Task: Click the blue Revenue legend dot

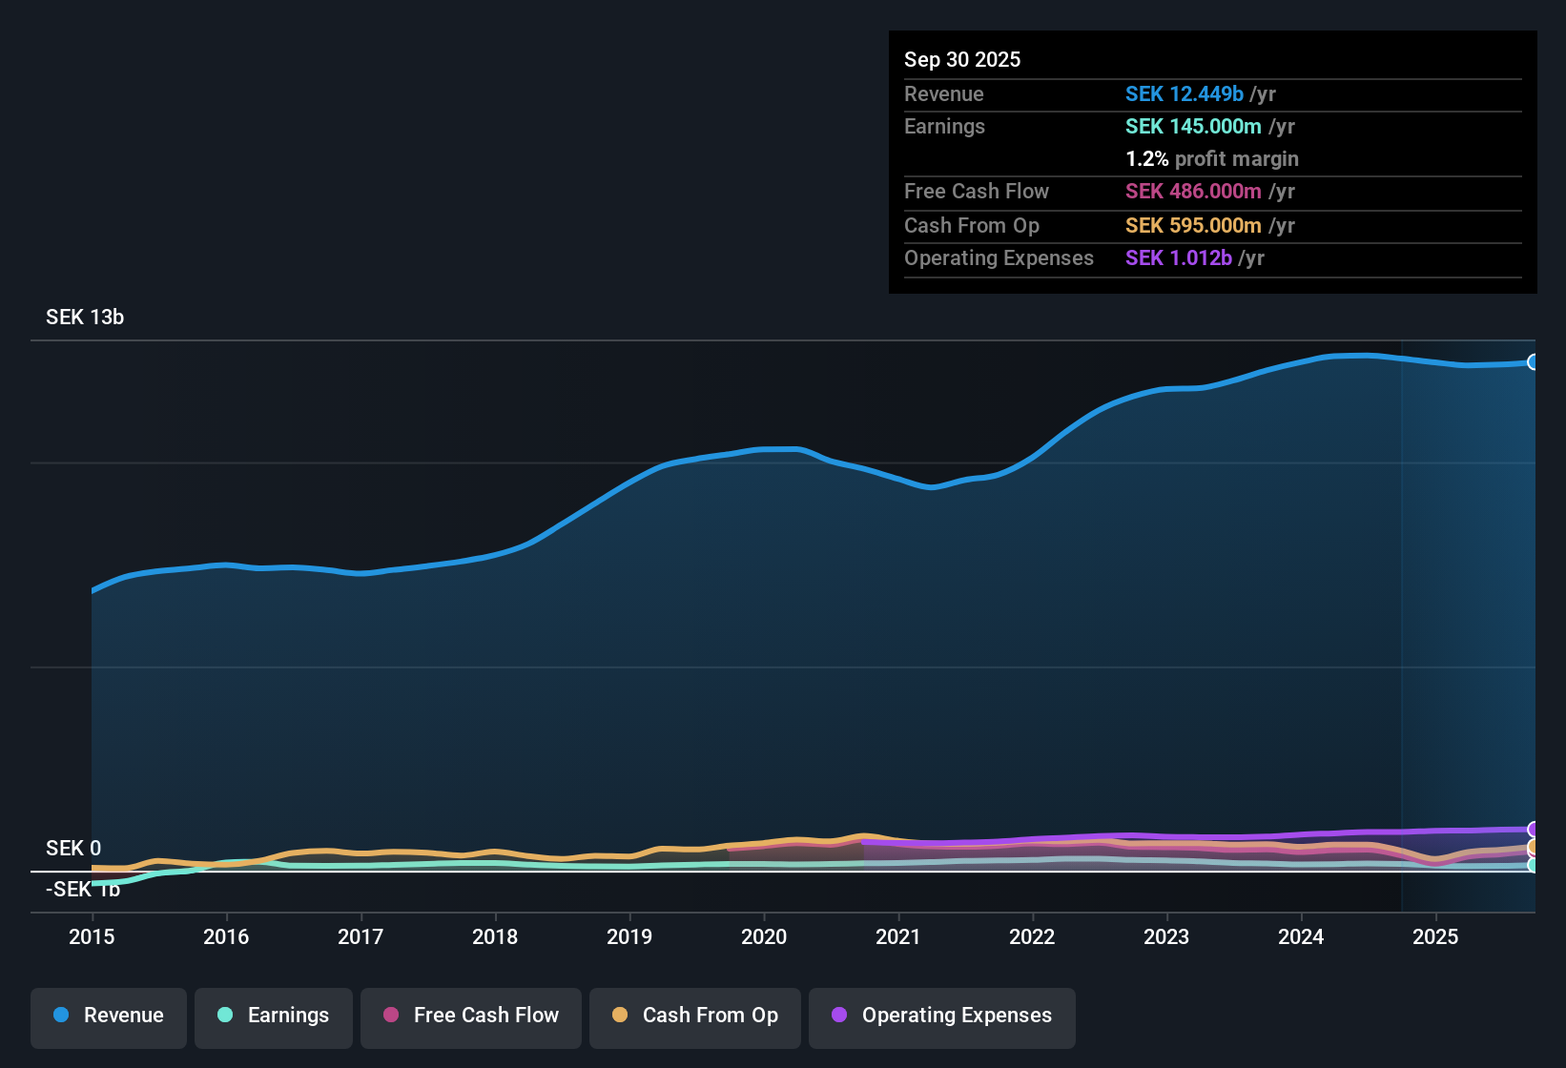Action: click(x=60, y=1016)
